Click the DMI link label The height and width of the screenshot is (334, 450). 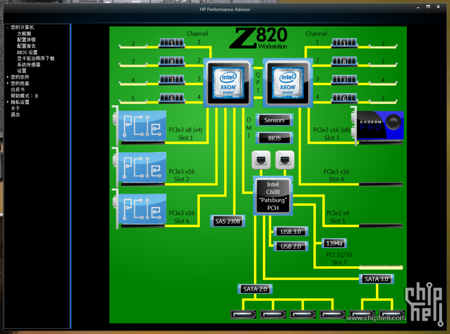point(249,128)
